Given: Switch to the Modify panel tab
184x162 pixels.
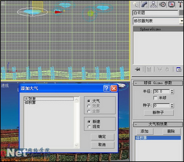Looking at the screenshot, I should coord(144,4).
